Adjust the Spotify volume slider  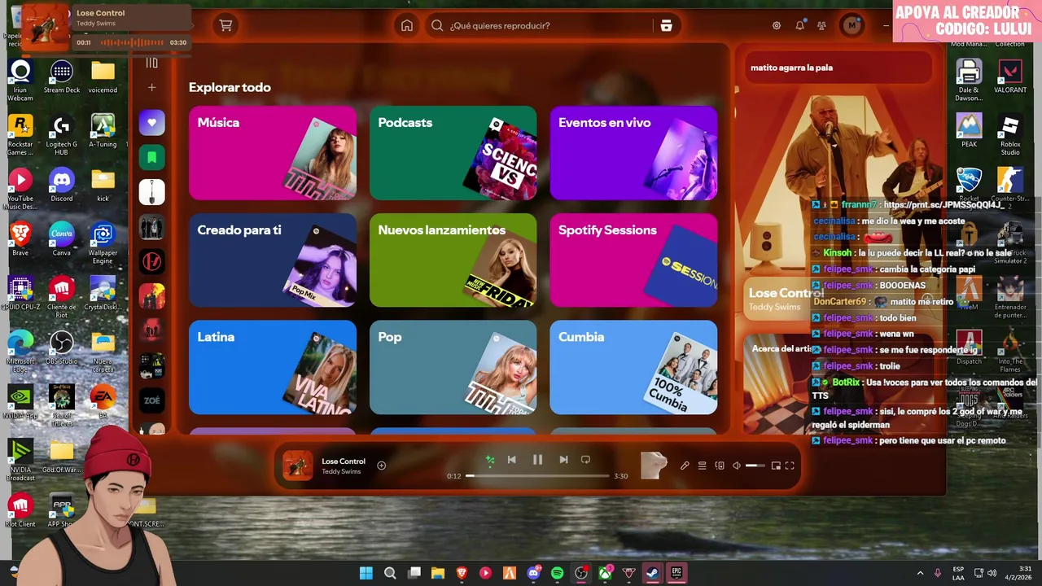pyautogui.click(x=755, y=466)
